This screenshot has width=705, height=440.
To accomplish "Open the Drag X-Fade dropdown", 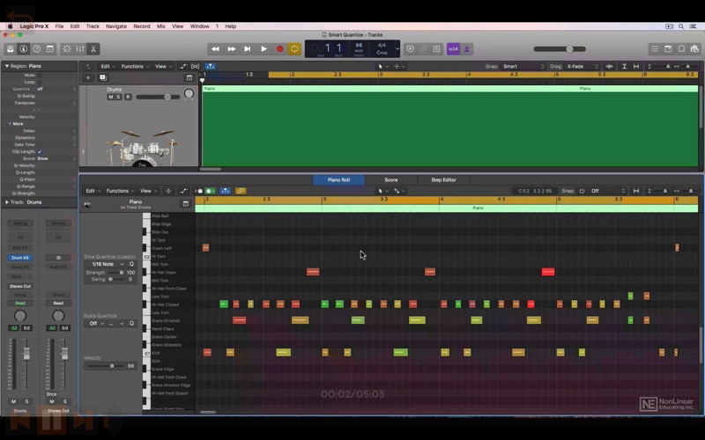I will (x=583, y=67).
